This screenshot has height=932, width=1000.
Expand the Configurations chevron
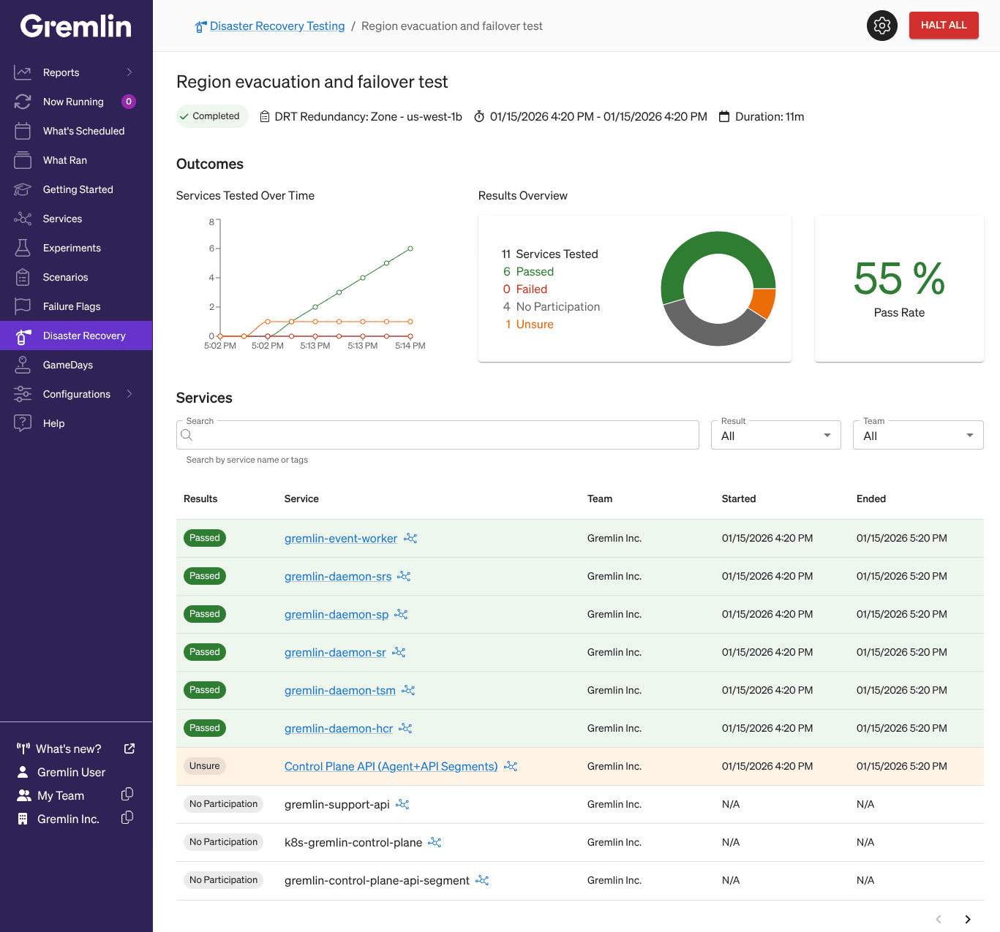click(129, 393)
